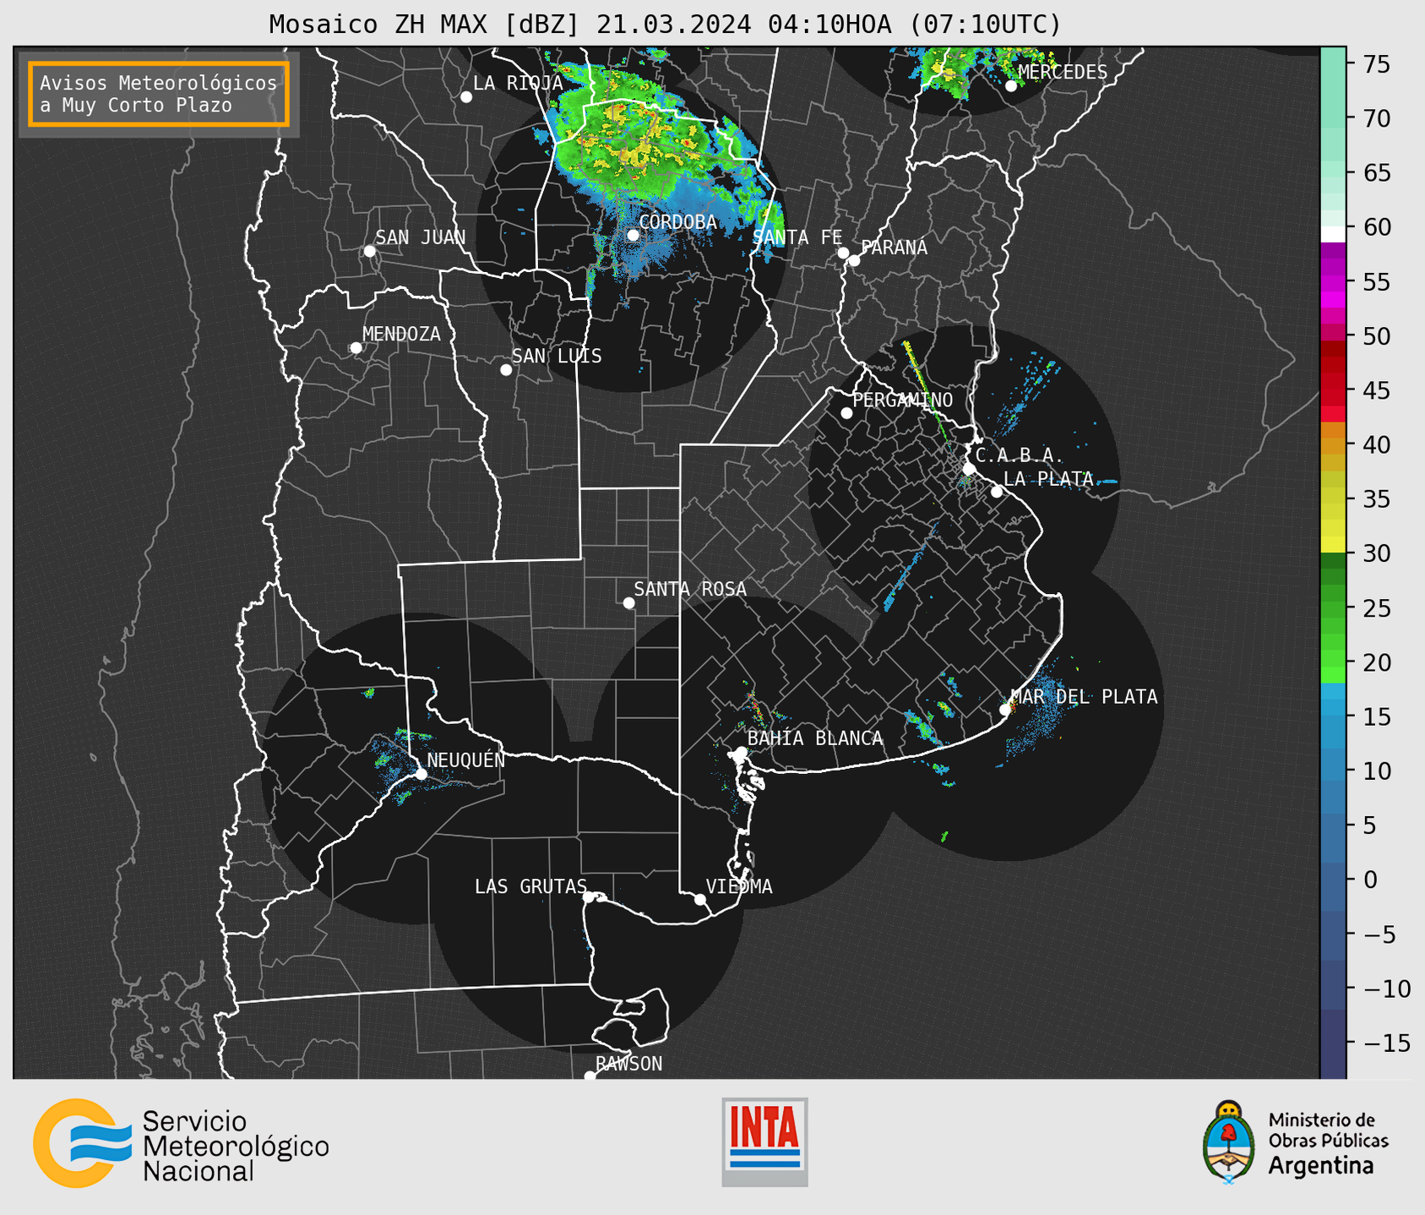Click the 'MAR DEL PLATA' city label
1425x1215 pixels.
(x=1085, y=697)
